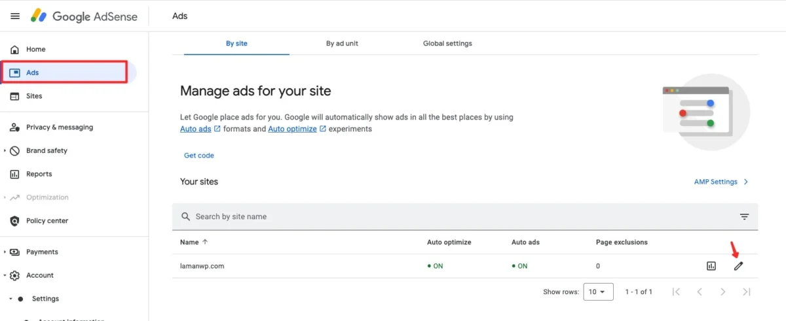Switch to By site tab
This screenshot has width=786, height=321.
(x=236, y=44)
